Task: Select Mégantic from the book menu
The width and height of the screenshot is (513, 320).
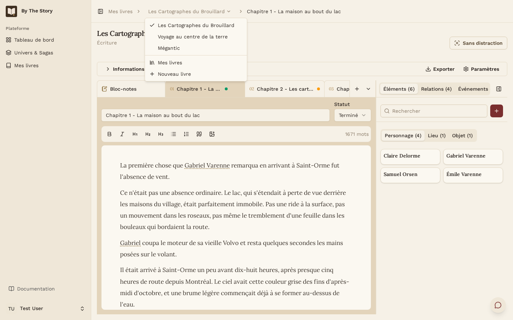Action: 196,48
